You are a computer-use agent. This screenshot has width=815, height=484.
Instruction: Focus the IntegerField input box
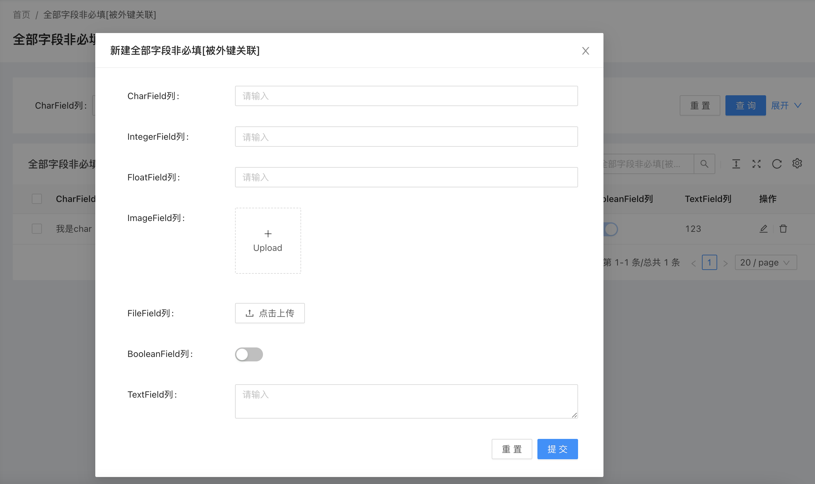[x=406, y=137]
